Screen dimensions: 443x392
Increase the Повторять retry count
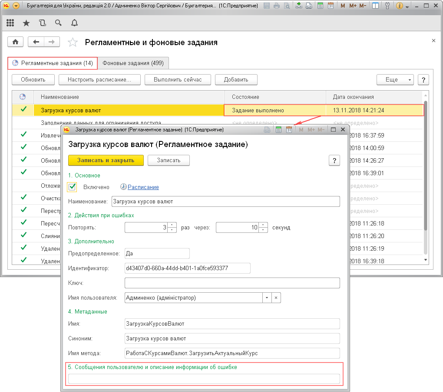click(x=172, y=225)
